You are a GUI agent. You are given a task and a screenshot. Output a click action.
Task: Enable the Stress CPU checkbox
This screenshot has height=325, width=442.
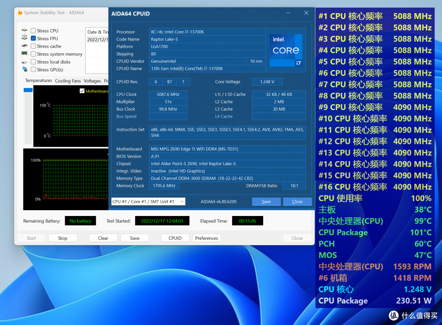tap(33, 30)
